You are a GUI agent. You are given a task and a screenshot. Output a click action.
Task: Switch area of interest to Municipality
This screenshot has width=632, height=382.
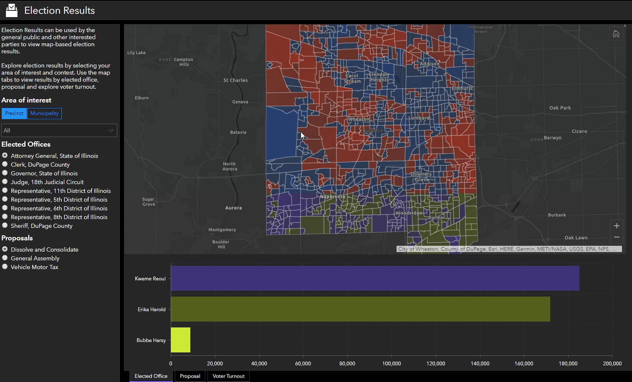point(44,113)
